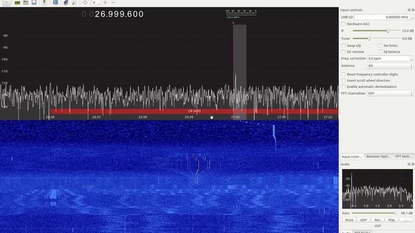The image size is (415, 233).
Task: Click the UDP streaming button
Action: click(x=363, y=220)
